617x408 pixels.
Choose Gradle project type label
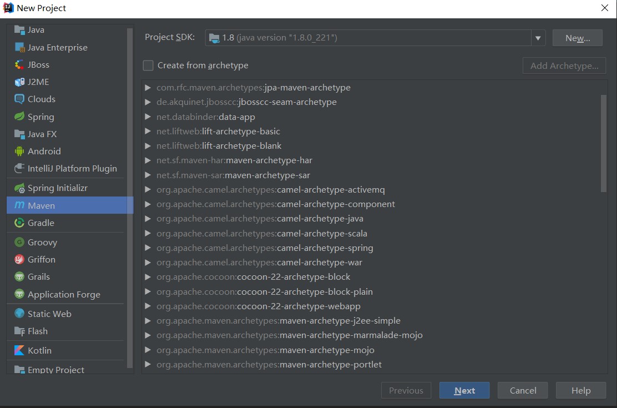[x=41, y=223]
